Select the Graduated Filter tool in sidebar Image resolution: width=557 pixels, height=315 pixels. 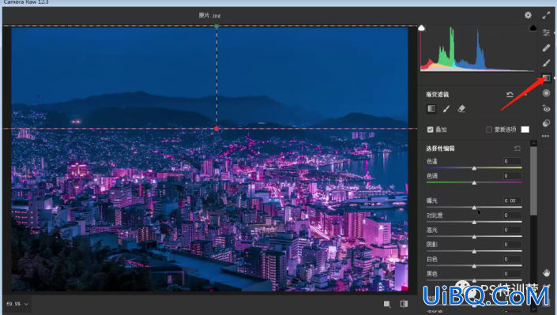547,78
